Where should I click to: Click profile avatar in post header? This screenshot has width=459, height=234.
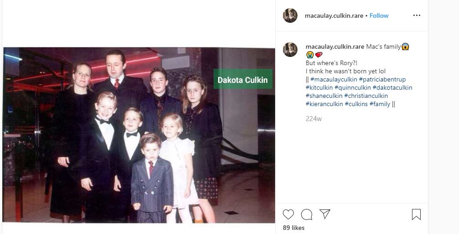click(290, 15)
